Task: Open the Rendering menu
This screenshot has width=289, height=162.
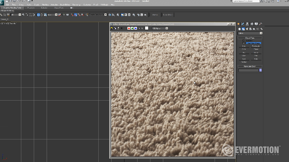Action: (76, 4)
